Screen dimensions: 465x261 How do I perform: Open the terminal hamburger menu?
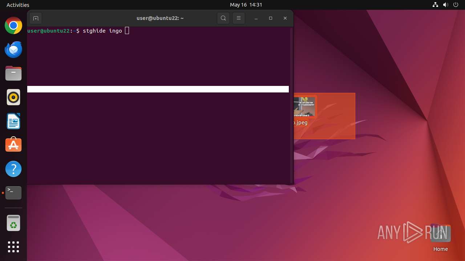239,18
